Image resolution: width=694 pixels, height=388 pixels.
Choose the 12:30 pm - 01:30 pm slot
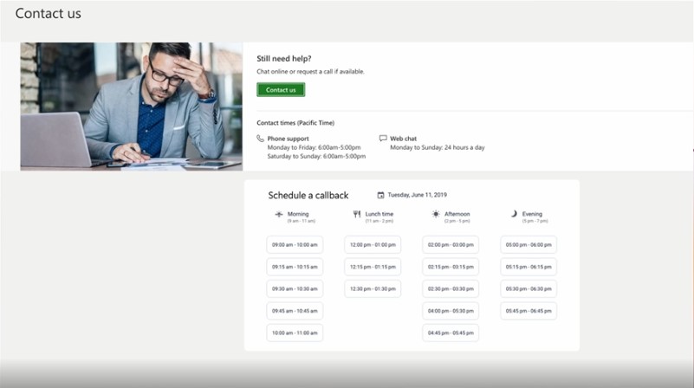(x=373, y=288)
